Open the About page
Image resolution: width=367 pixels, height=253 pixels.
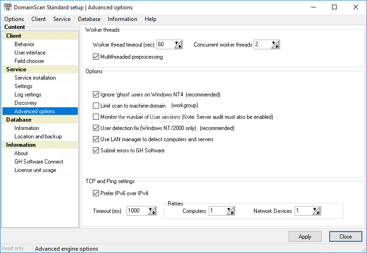coord(21,153)
